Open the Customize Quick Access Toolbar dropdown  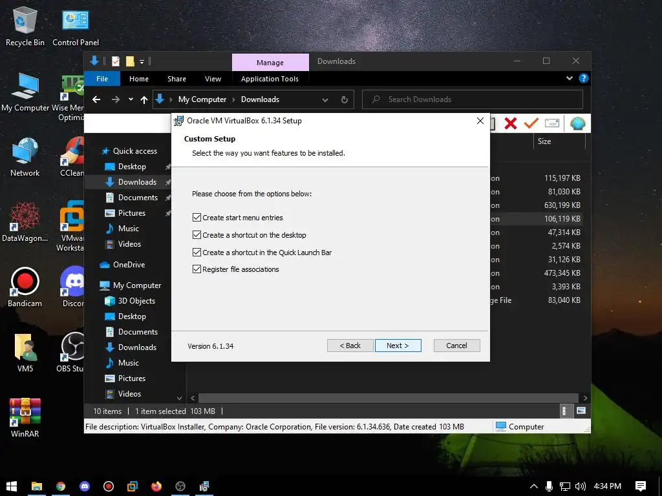142,62
